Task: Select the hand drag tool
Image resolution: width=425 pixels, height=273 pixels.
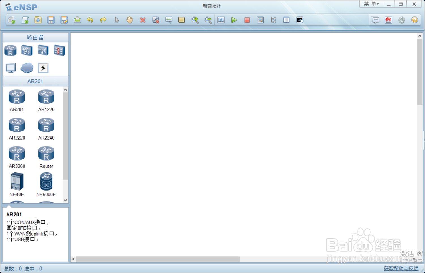Action: click(x=130, y=20)
